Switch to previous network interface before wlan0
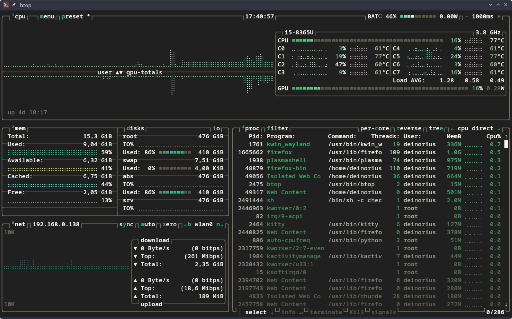Screen dimensions: 512x319 pyautogui.click(x=188, y=224)
